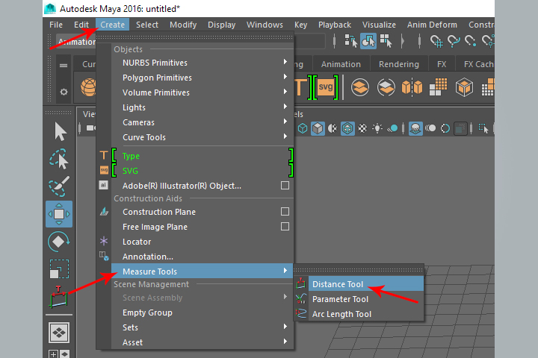
Task: Open the Modify menu
Action: tap(183, 25)
